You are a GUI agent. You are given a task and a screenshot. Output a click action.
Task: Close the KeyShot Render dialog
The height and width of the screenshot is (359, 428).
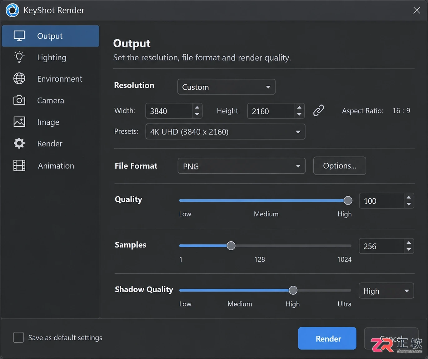pyautogui.click(x=416, y=10)
